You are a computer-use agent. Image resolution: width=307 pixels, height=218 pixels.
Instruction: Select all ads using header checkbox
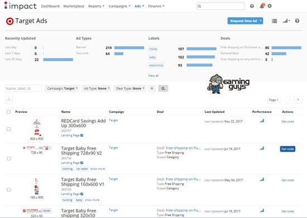(8, 112)
